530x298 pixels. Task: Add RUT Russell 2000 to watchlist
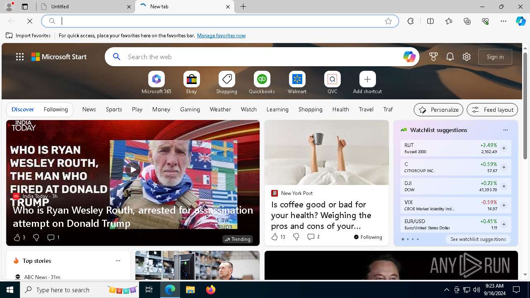point(503,148)
